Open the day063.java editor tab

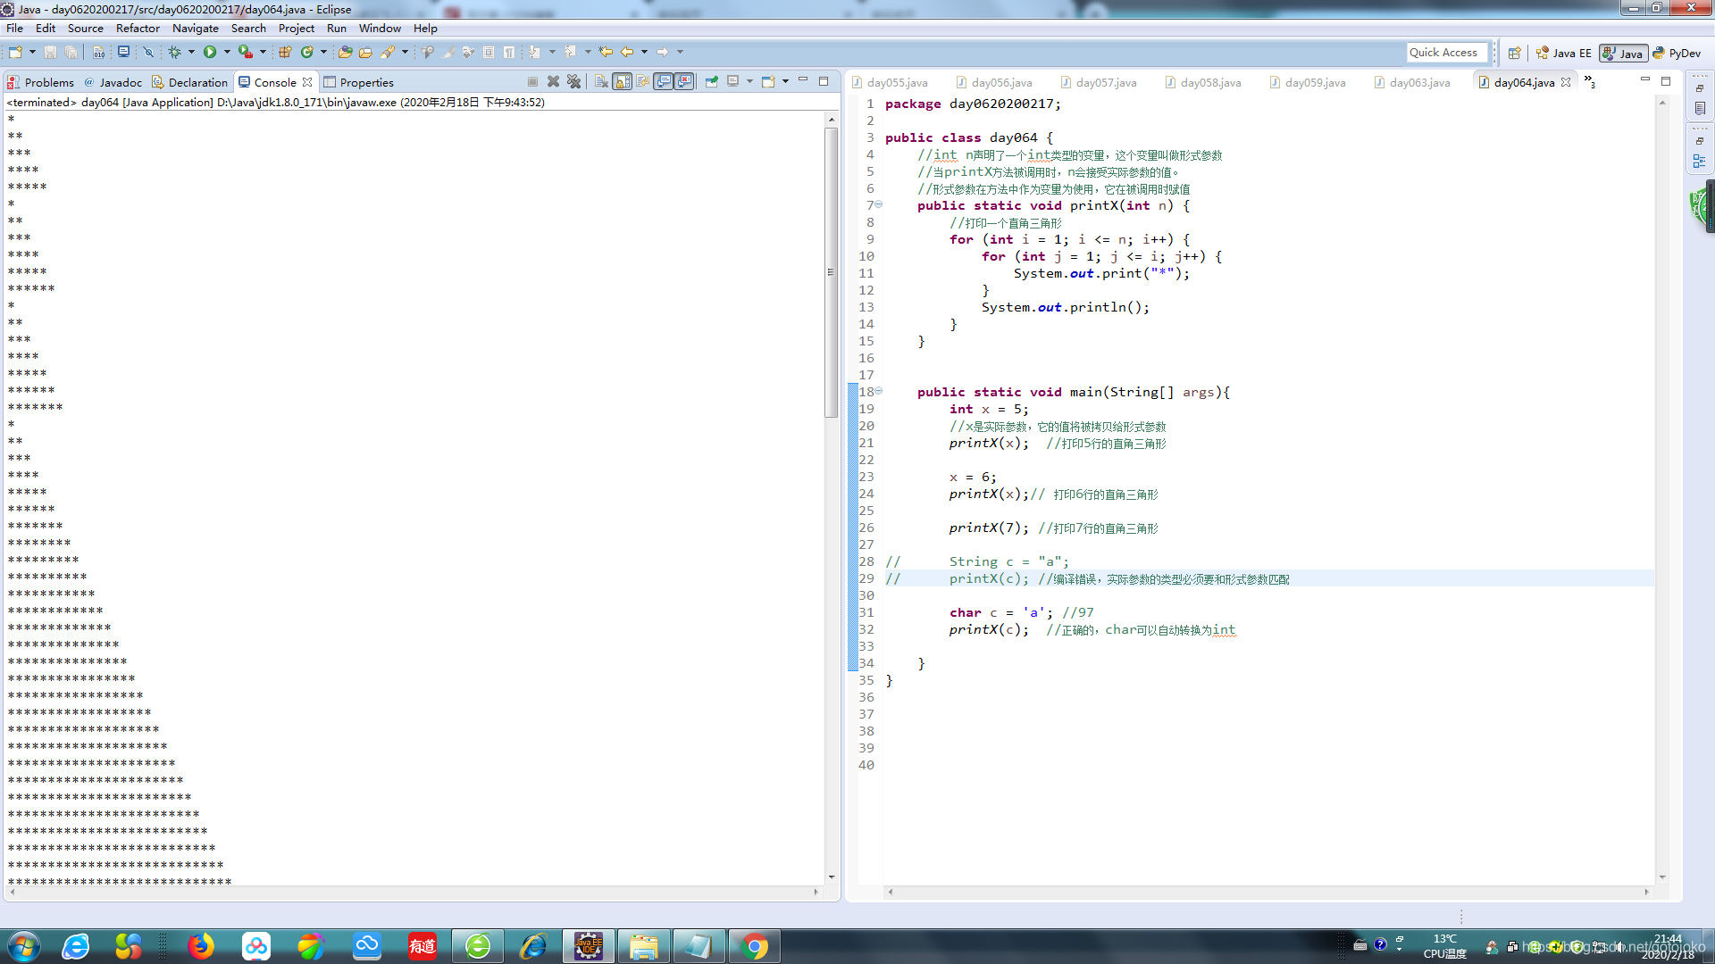pos(1412,82)
